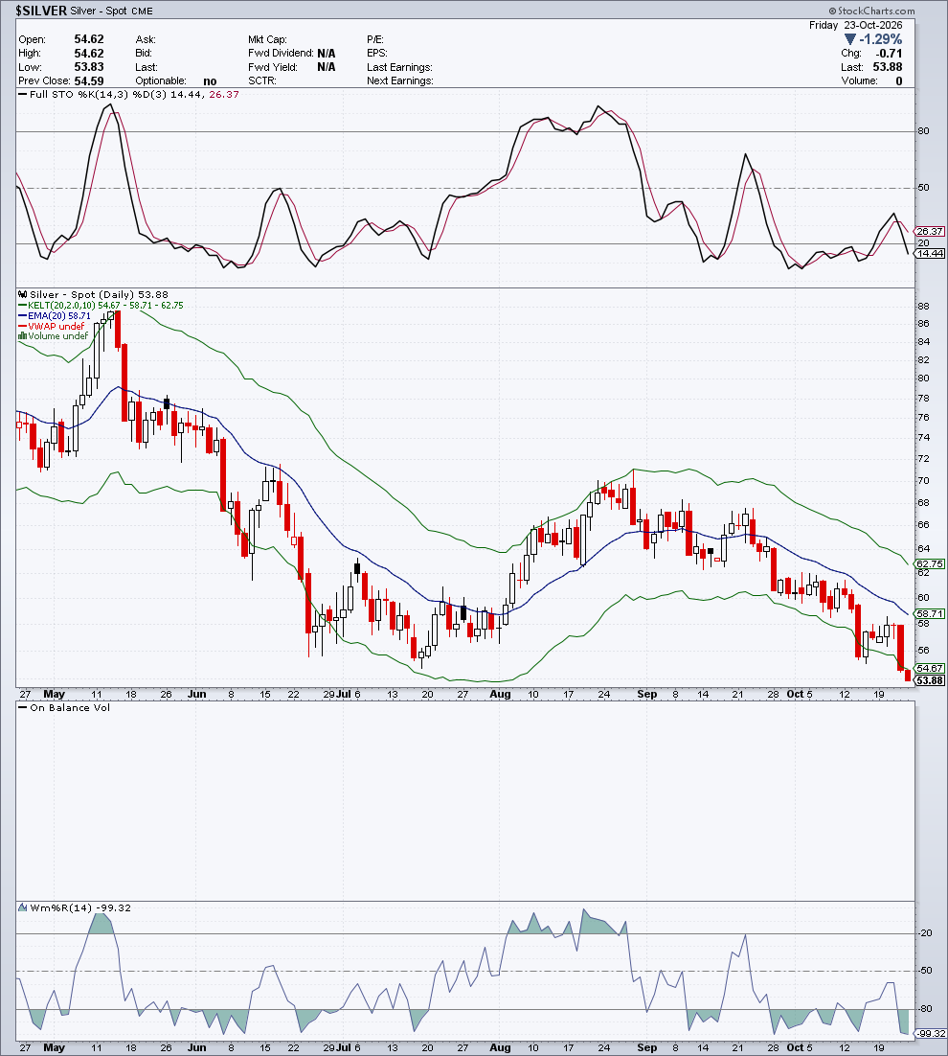Click the volume bars icon beside Volume undef
The height and width of the screenshot is (1056, 948).
[x=23, y=335]
